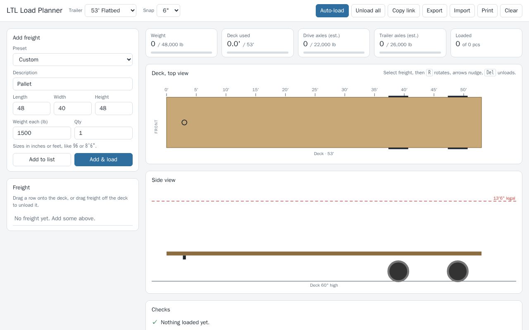529x330 pixels.
Task: Focus the Qty input field
Action: pos(103,133)
